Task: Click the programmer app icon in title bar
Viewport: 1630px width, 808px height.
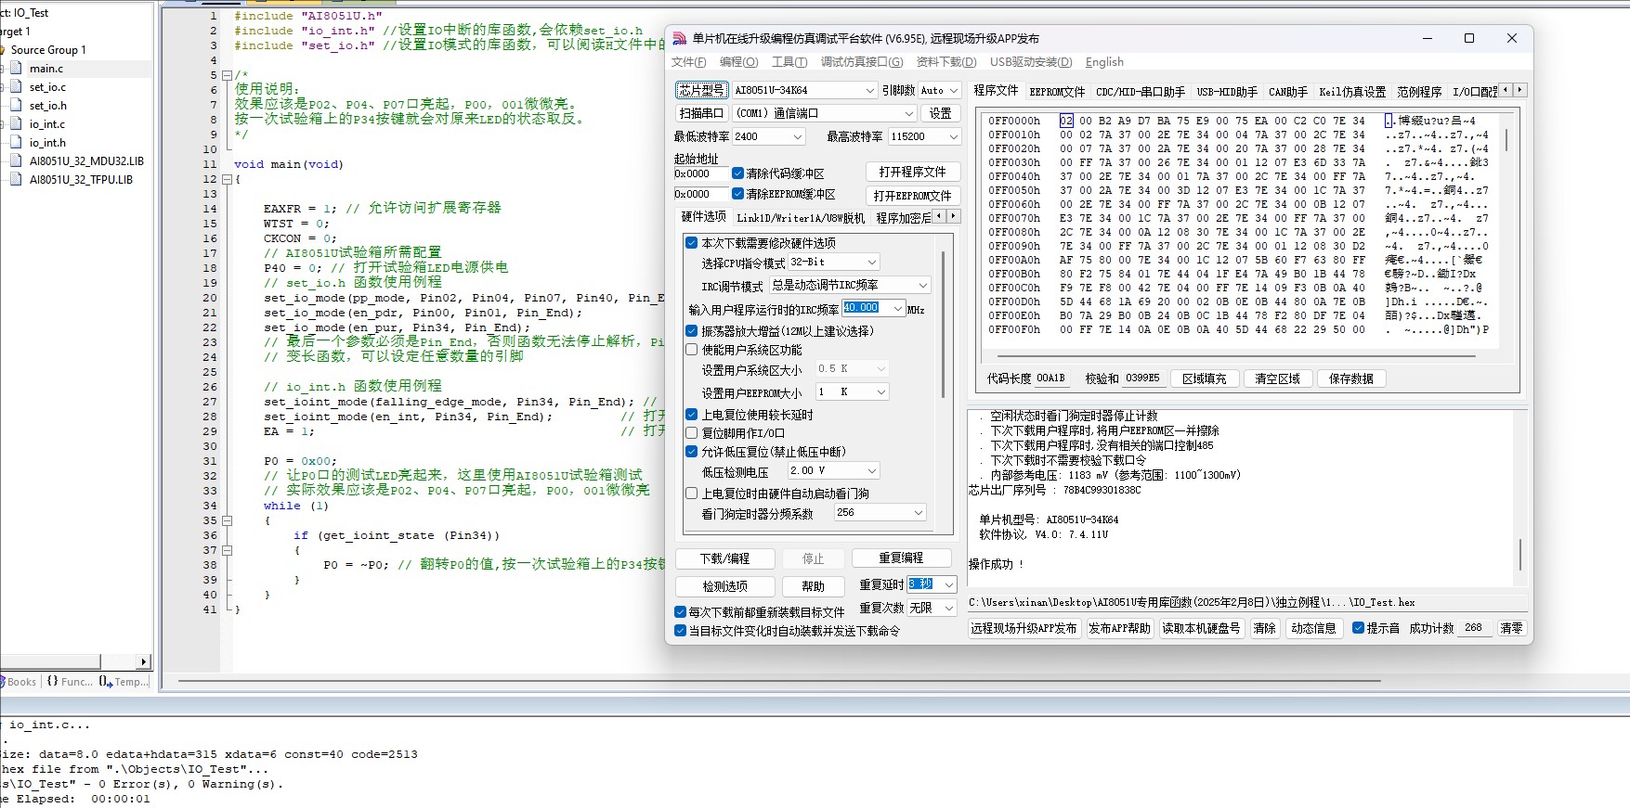Action: pyautogui.click(x=680, y=38)
